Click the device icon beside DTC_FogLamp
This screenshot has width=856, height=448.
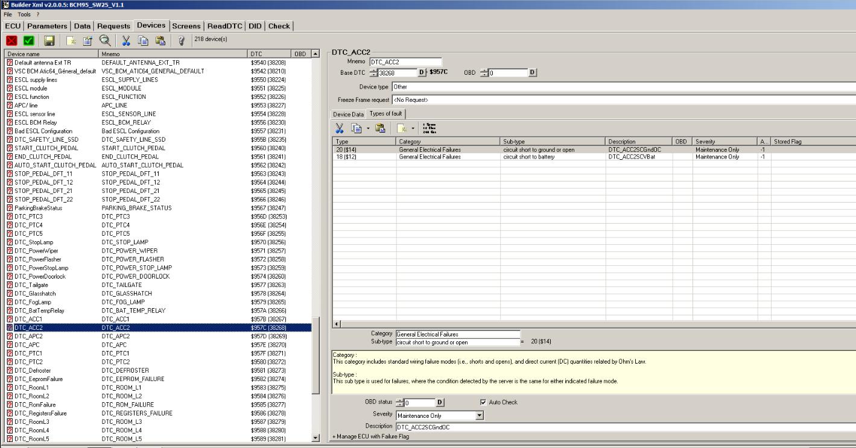[10, 302]
